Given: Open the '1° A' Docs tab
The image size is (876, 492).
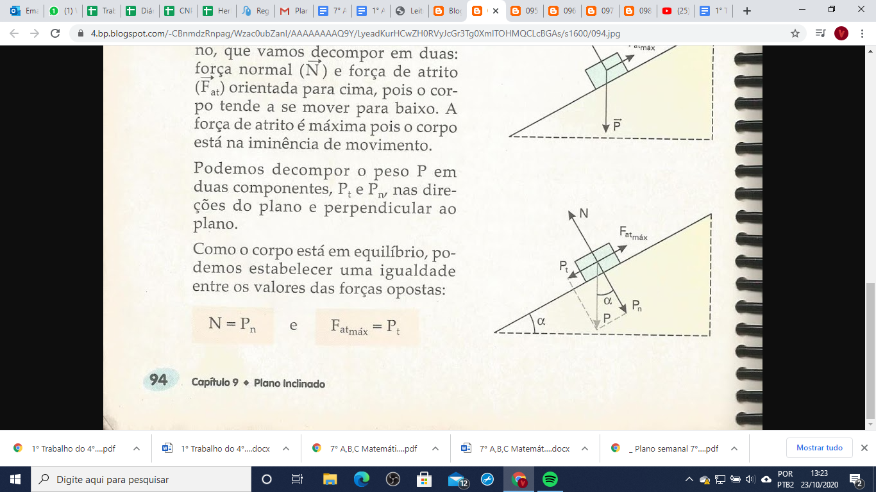Looking at the screenshot, I should coord(370,11).
